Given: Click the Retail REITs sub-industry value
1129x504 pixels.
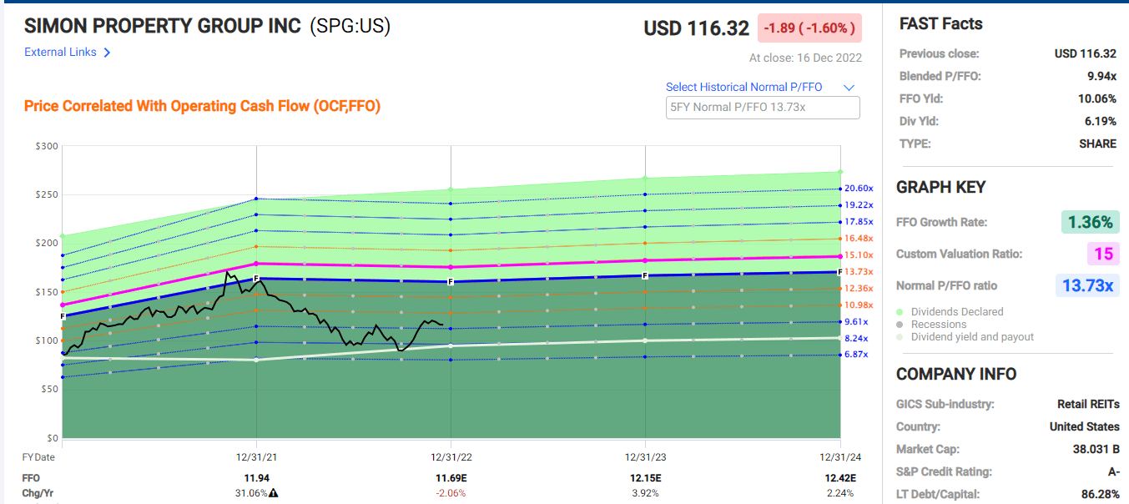Looking at the screenshot, I should click(1088, 404).
